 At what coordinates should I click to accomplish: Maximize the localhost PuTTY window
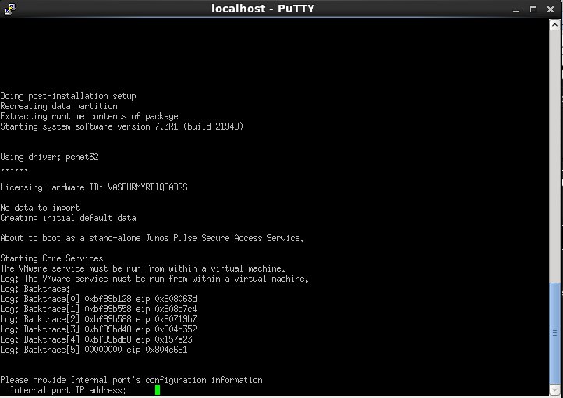[533, 9]
